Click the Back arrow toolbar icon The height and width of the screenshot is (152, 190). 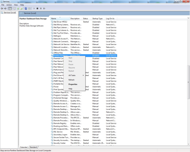(2, 8)
